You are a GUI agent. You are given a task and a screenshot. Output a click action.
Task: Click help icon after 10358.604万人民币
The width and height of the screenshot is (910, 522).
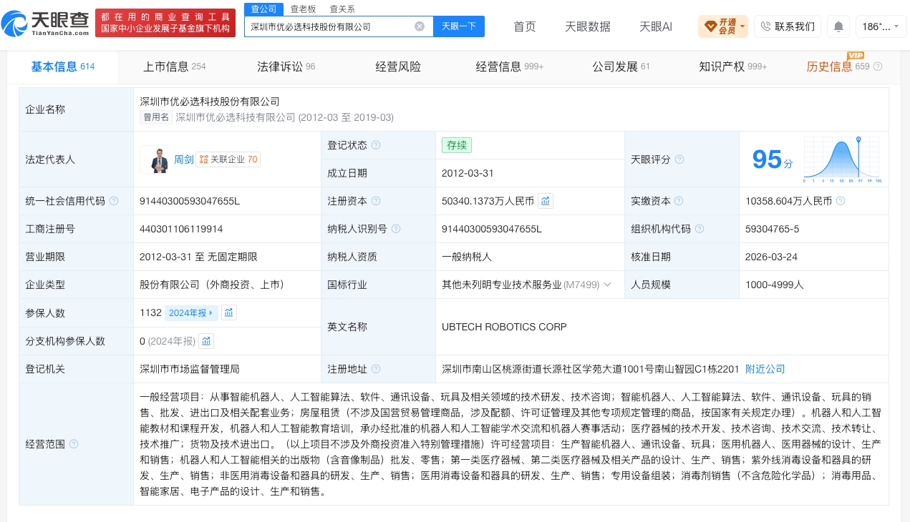click(x=841, y=201)
